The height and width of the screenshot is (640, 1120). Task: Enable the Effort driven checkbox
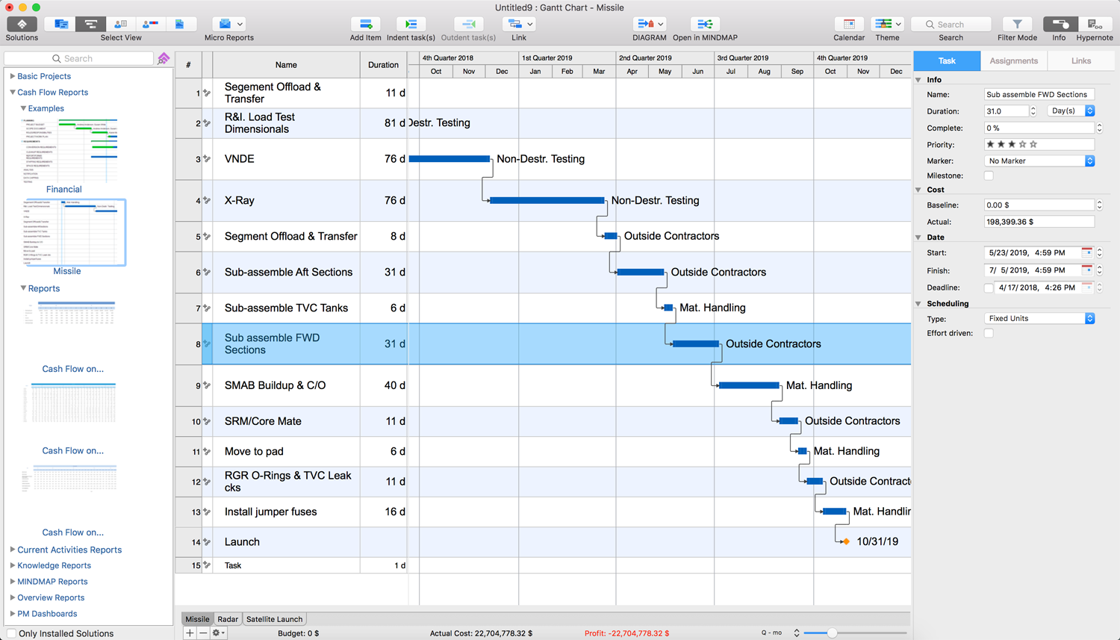989,333
